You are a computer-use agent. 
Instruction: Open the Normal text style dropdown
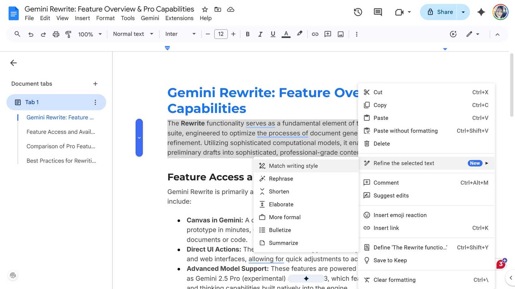click(133, 34)
